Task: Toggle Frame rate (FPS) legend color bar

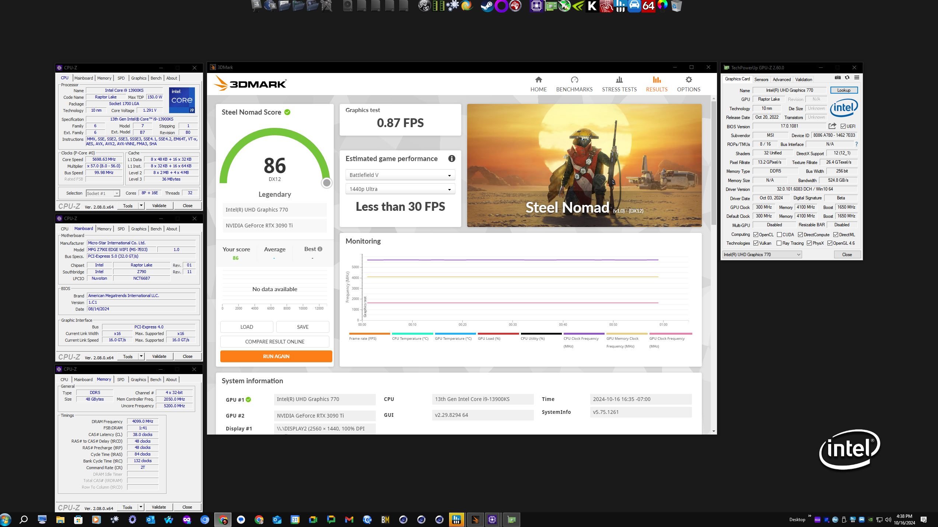Action: point(369,334)
